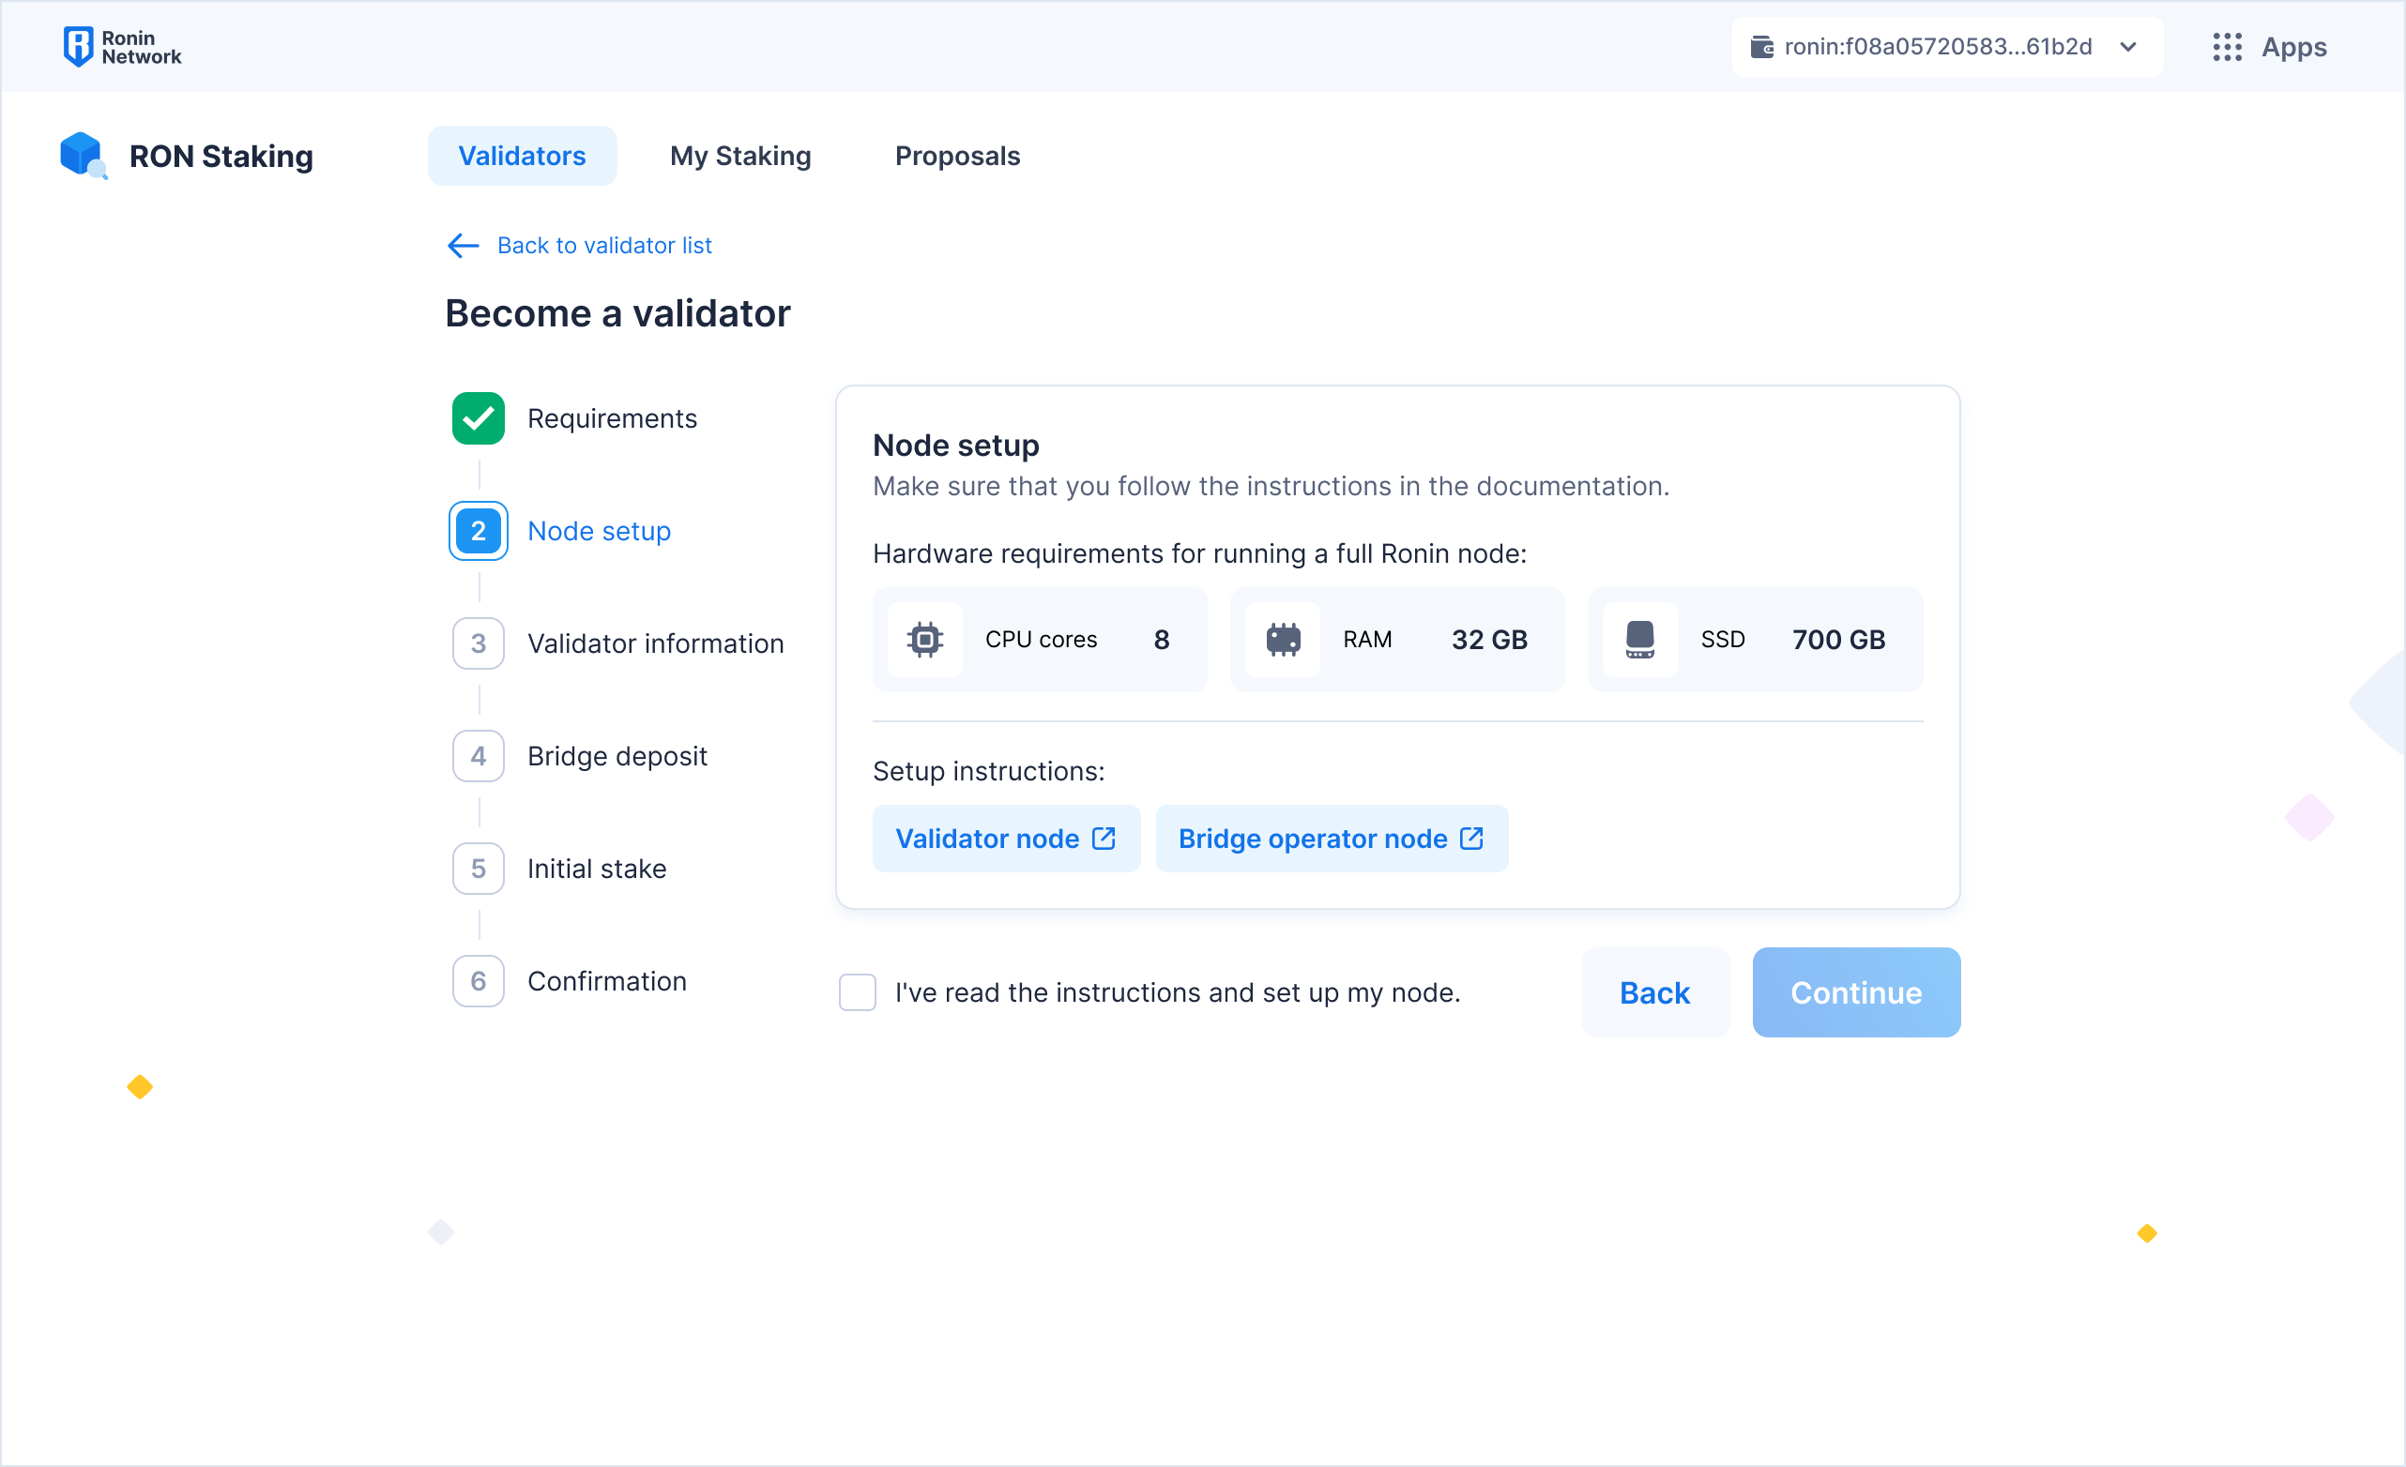Click the 'Bridge deposit' step label
This screenshot has width=2406, height=1467.
pyautogui.click(x=617, y=756)
